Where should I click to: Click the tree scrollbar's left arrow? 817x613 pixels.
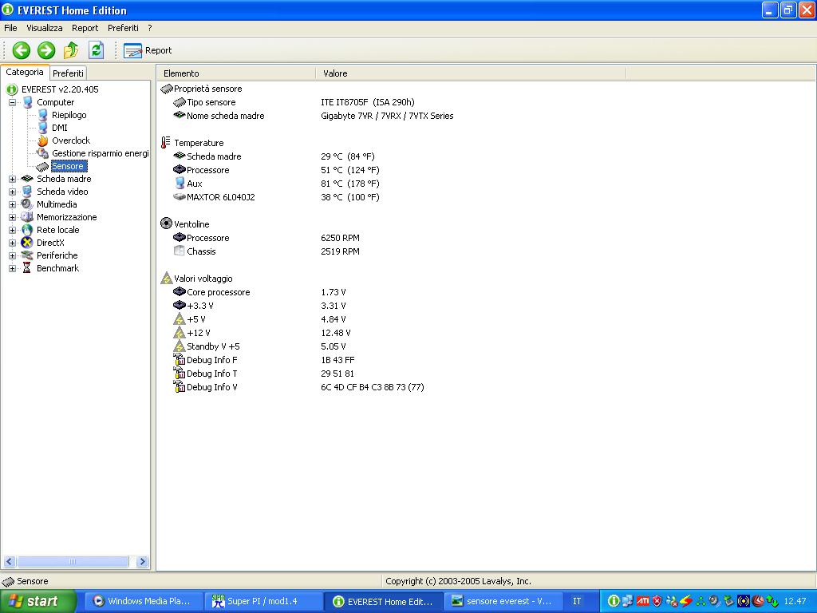[x=9, y=561]
